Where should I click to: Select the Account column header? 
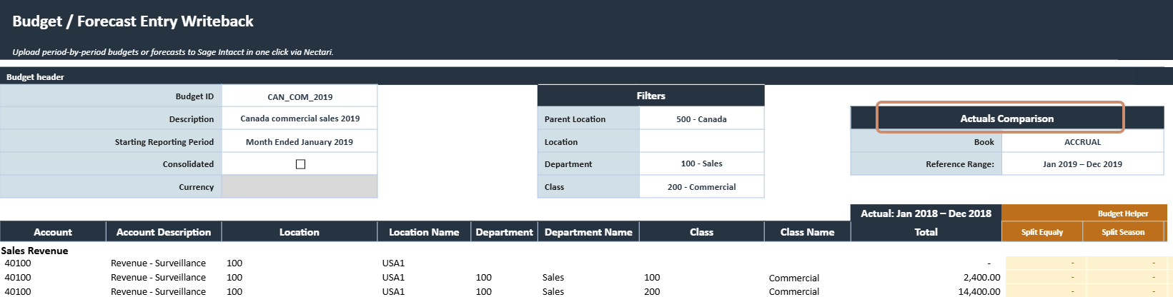tap(53, 232)
